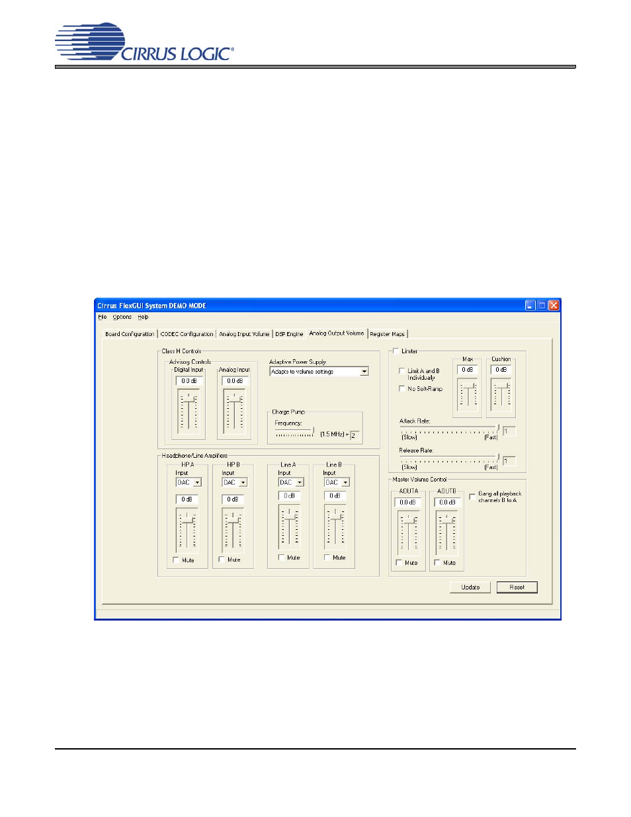
Task: Click the Digital Input advisory volume slider
Action: pyautogui.click(x=189, y=411)
